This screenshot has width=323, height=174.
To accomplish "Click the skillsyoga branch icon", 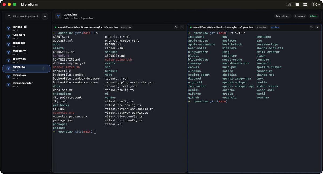I will [8, 61].
